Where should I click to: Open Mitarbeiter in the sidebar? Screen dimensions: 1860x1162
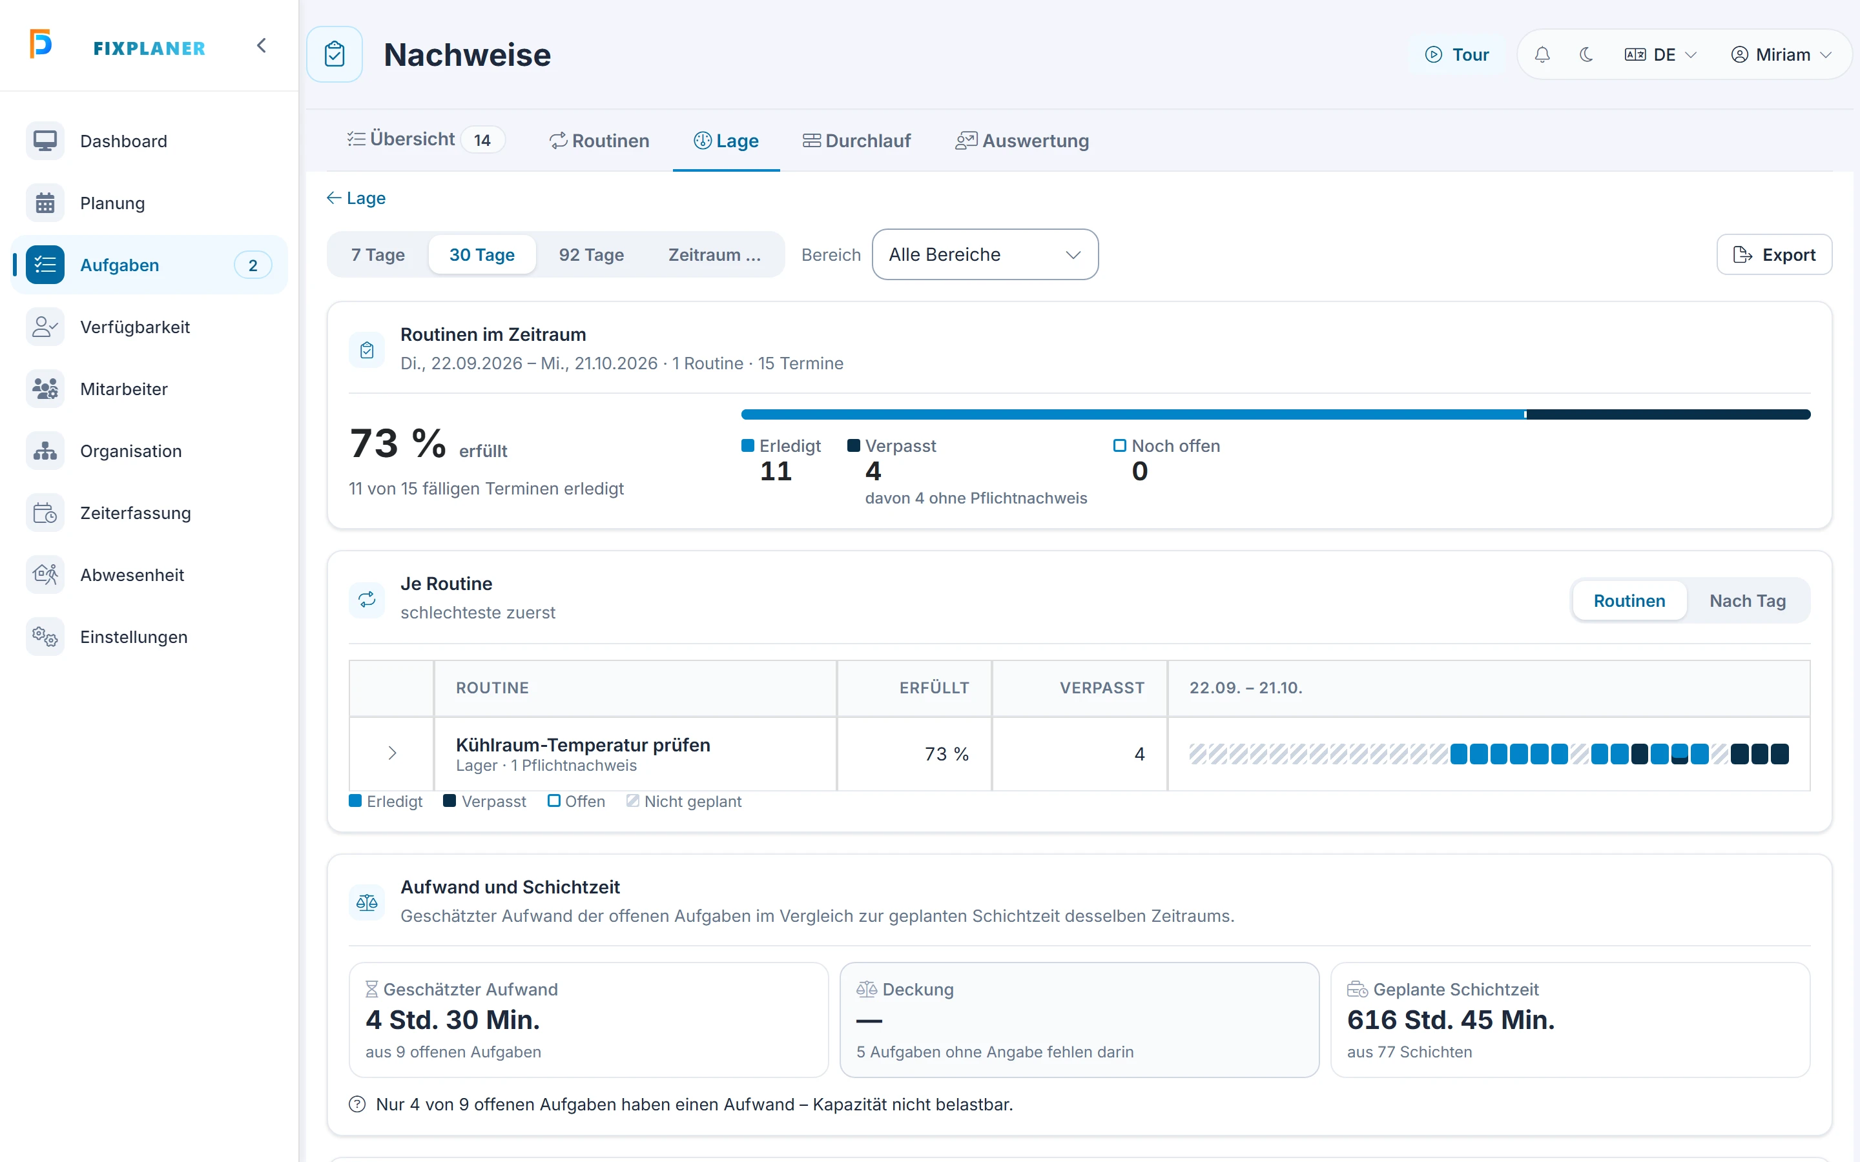pos(149,389)
